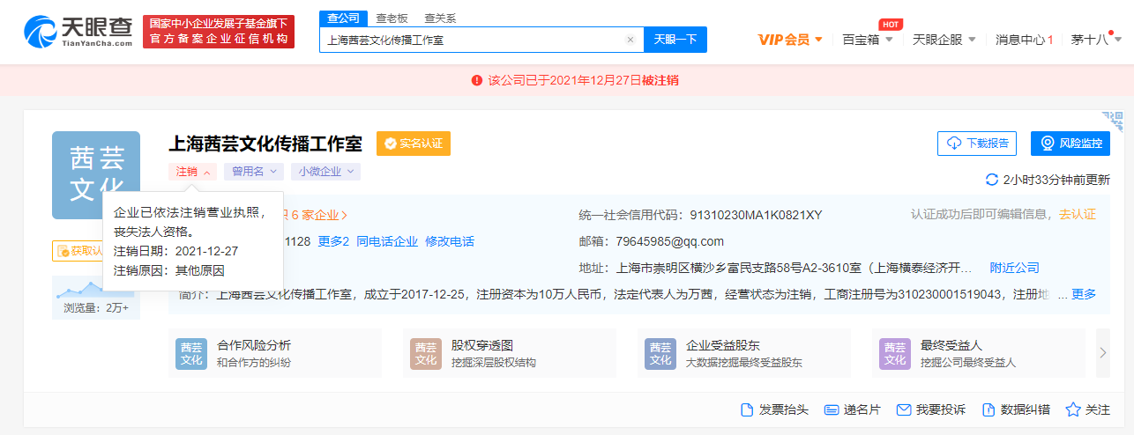The image size is (1134, 435).
Task: Click the 6 家企业 link with arrow
Action: 320,215
